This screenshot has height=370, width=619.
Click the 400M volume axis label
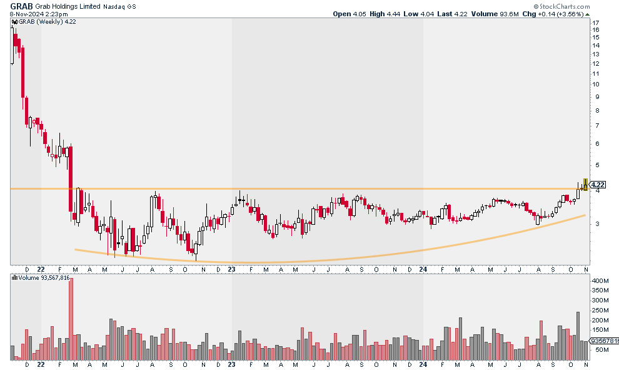click(x=600, y=281)
